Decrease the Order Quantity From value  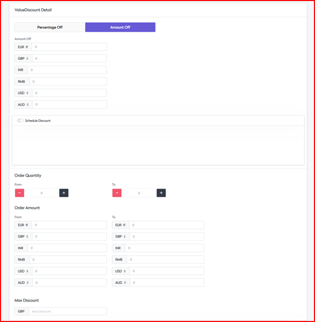tap(20, 193)
